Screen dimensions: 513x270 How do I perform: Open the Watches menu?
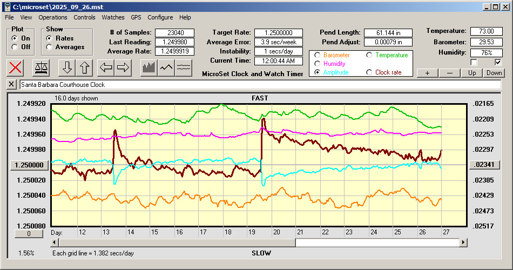click(x=113, y=17)
